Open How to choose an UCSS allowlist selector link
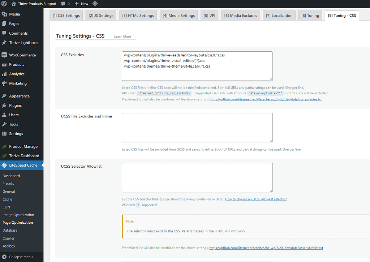This screenshot has height=262, width=370. (x=256, y=199)
